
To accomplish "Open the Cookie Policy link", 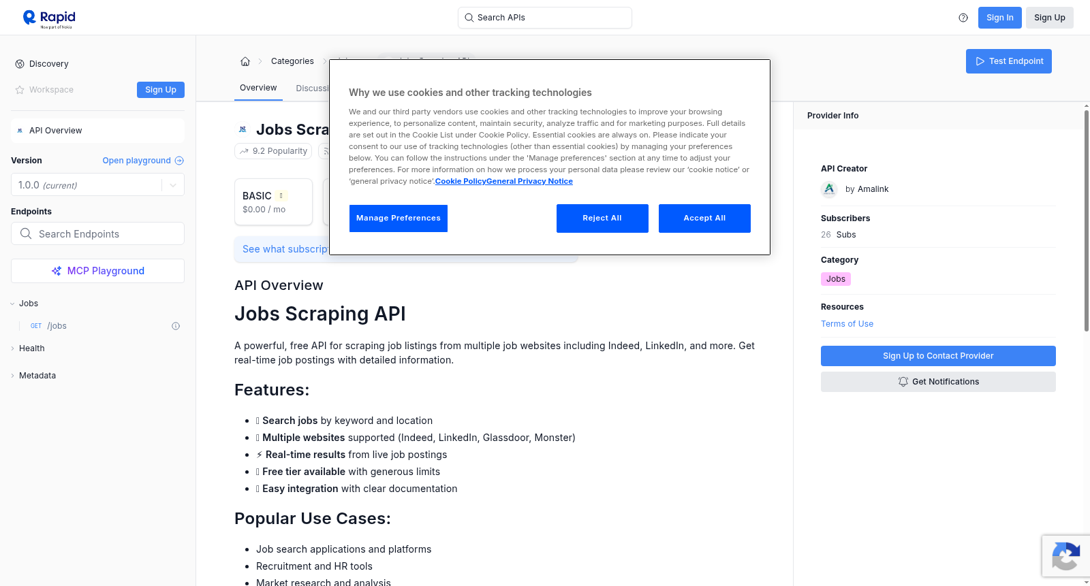I will tap(461, 182).
